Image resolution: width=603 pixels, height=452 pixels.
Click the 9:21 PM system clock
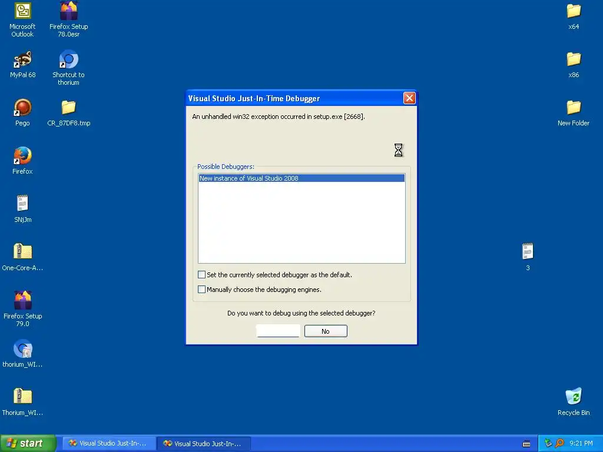[x=581, y=444]
